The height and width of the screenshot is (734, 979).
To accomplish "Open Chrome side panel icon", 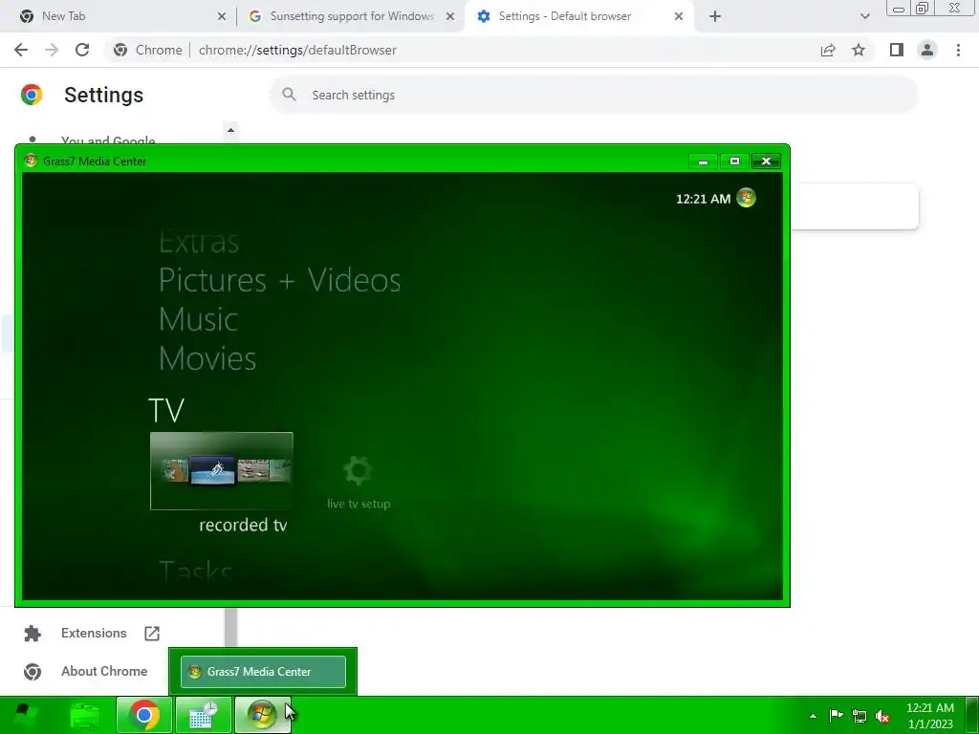I will (x=897, y=50).
